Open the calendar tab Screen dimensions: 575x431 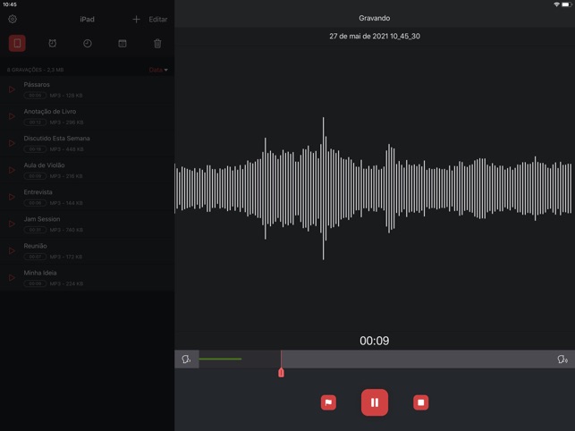[123, 43]
